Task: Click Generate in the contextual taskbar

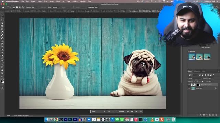Action: 120,112
